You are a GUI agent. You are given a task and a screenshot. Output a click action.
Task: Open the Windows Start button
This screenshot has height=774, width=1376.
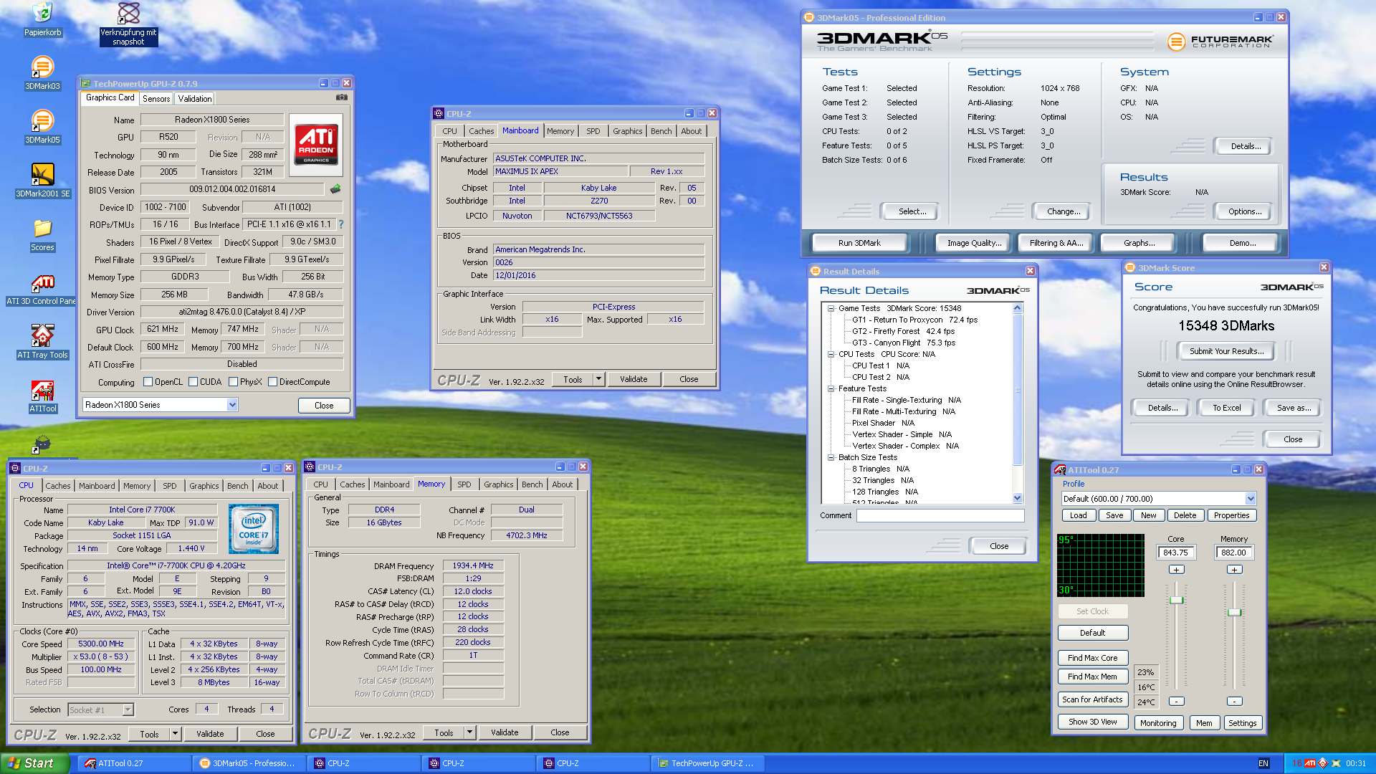pyautogui.click(x=34, y=763)
